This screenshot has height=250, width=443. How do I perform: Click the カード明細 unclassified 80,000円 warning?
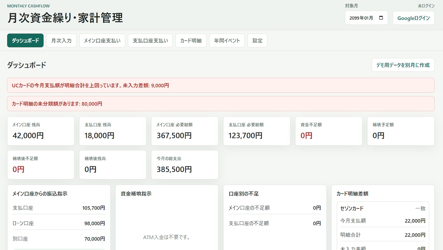point(221,104)
